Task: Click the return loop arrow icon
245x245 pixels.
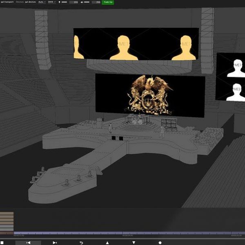Action: [x=81, y=243]
